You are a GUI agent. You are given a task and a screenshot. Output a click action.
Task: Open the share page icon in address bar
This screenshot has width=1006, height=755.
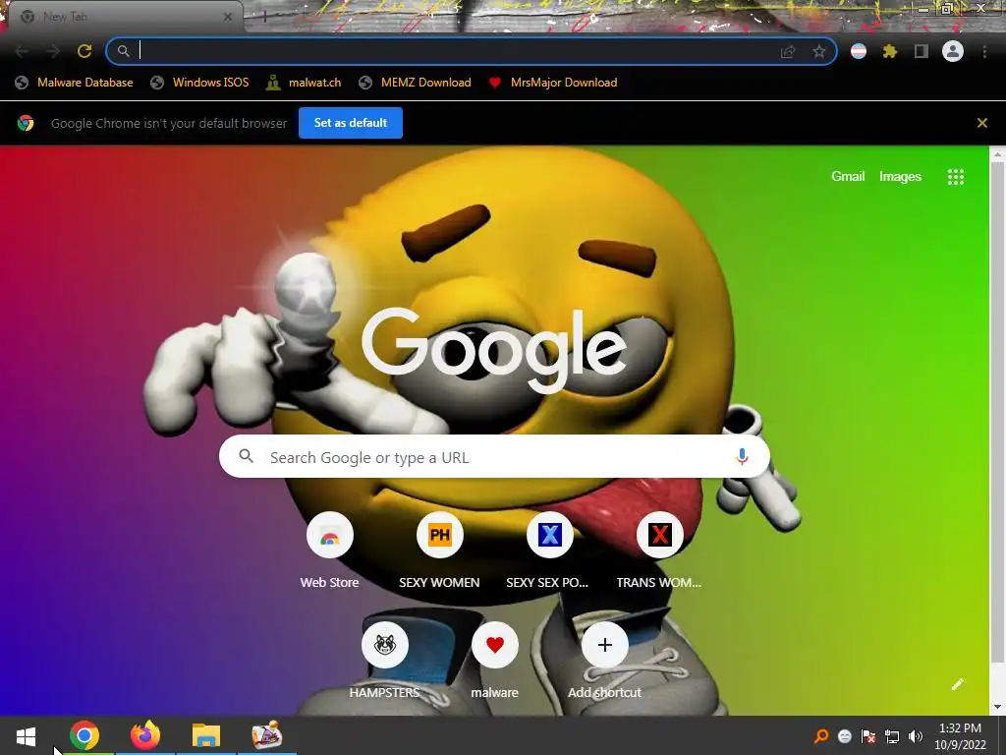point(788,51)
